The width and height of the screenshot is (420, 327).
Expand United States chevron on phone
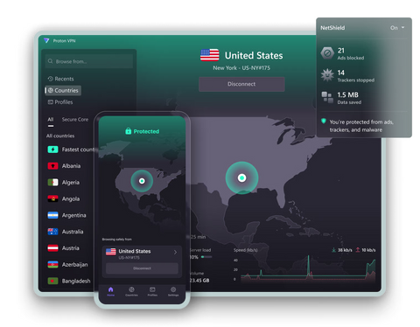(175, 252)
